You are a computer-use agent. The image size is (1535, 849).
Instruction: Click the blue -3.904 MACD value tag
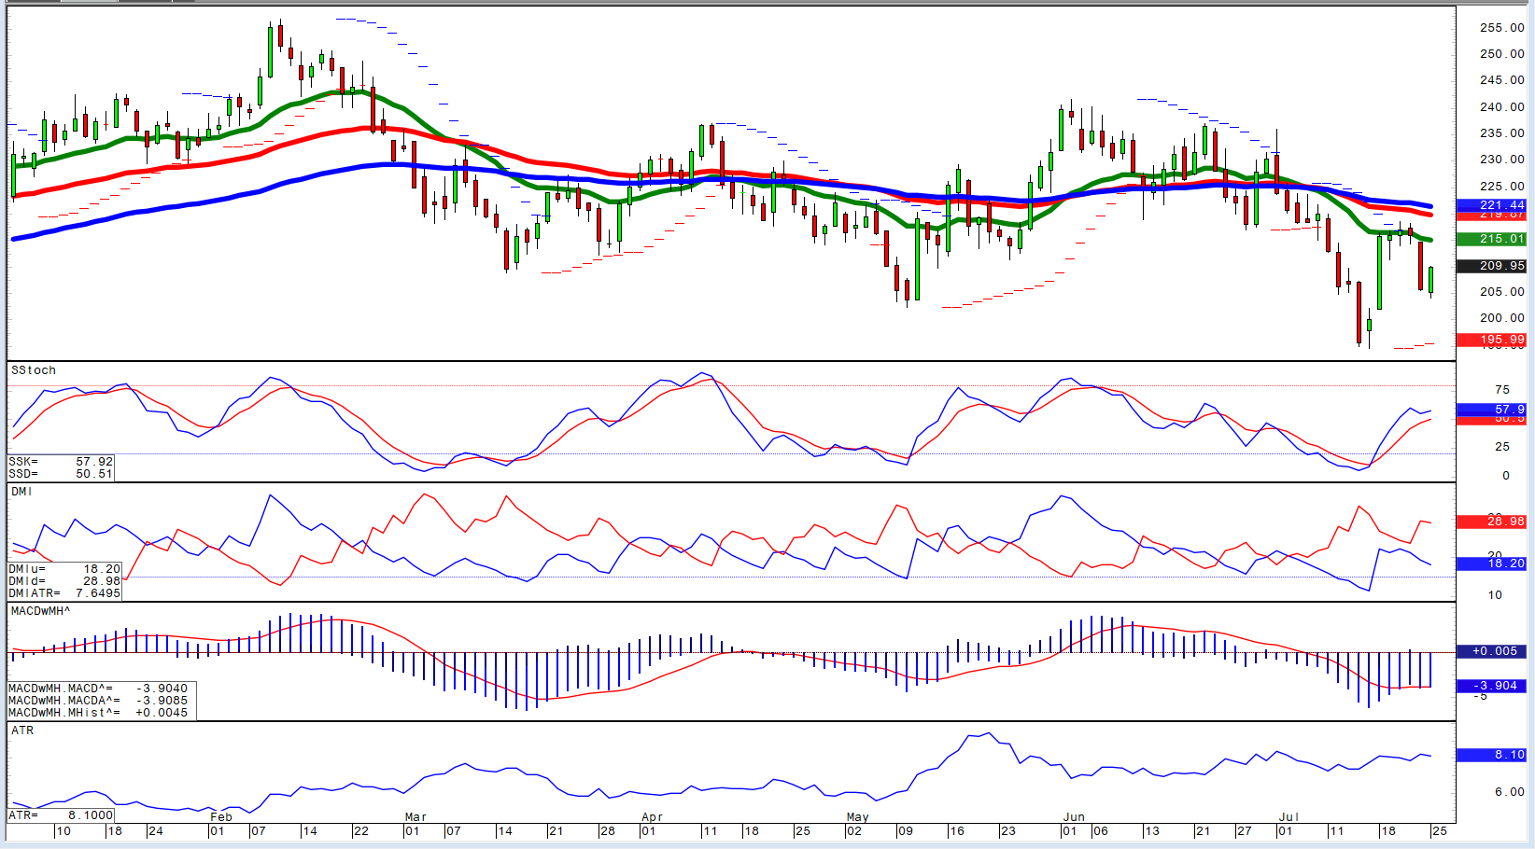1491,686
